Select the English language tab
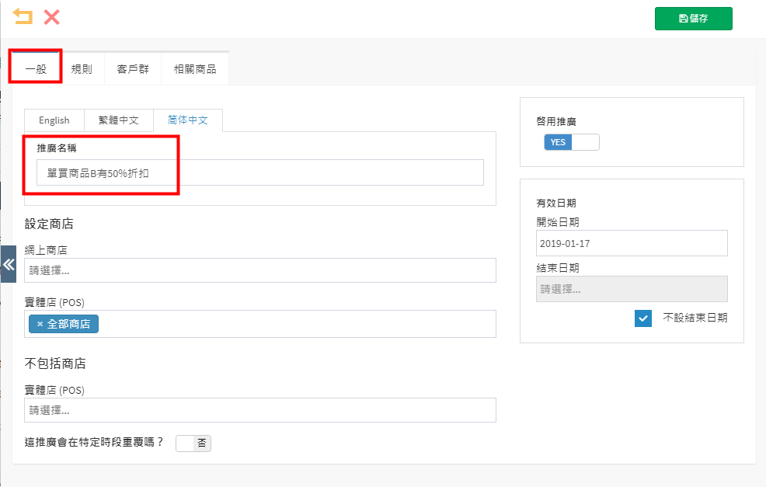766x487 pixels. pyautogui.click(x=54, y=120)
